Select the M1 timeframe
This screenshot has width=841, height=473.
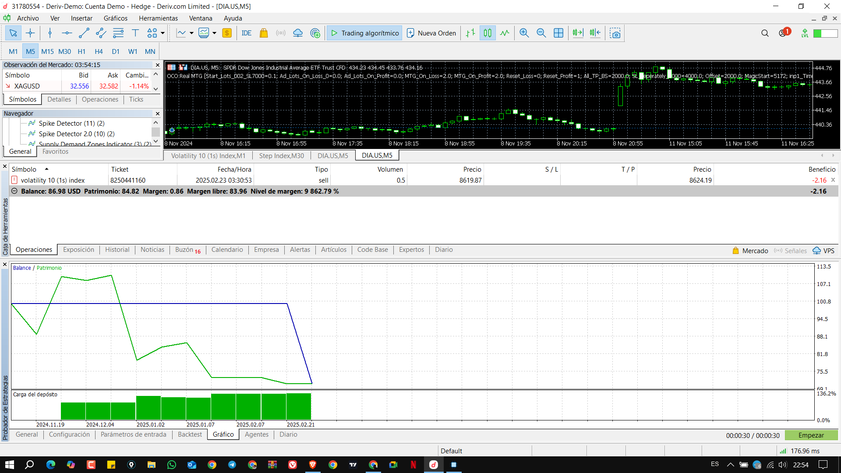click(13, 51)
